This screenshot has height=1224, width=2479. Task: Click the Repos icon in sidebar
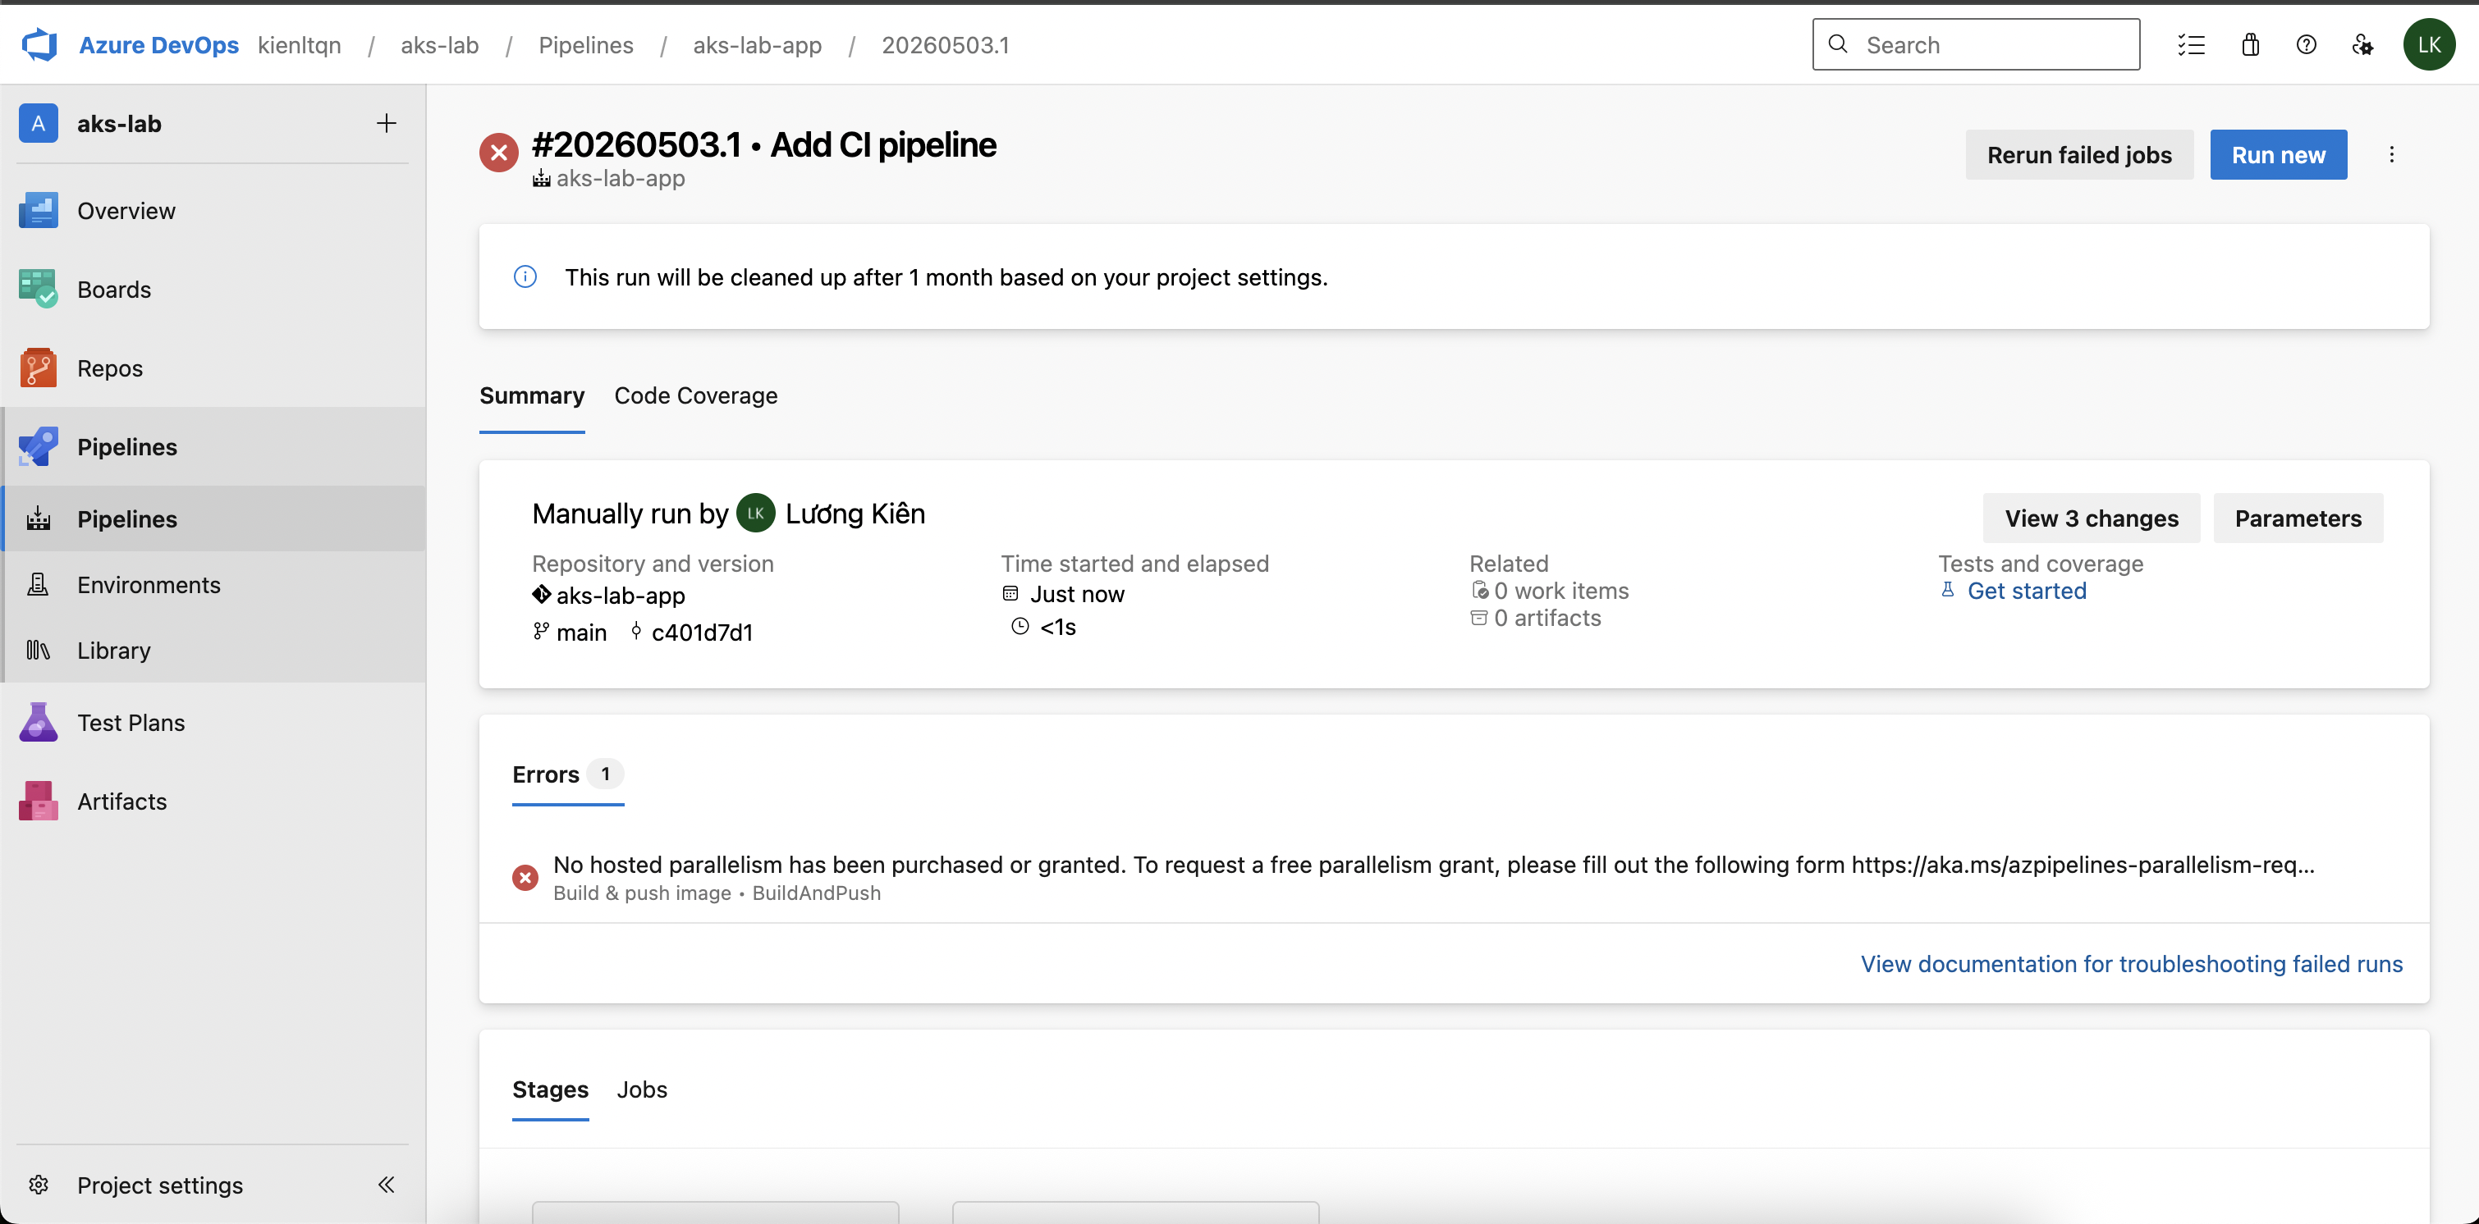coord(39,368)
